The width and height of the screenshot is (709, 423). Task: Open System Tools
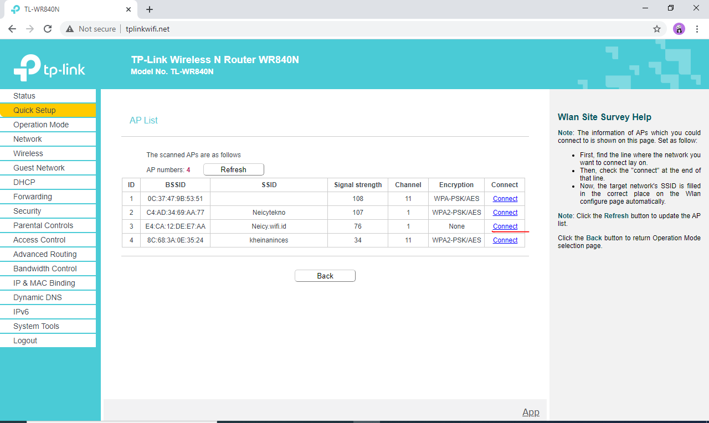(48, 326)
